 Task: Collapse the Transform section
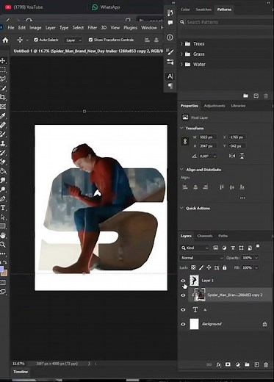click(x=181, y=128)
